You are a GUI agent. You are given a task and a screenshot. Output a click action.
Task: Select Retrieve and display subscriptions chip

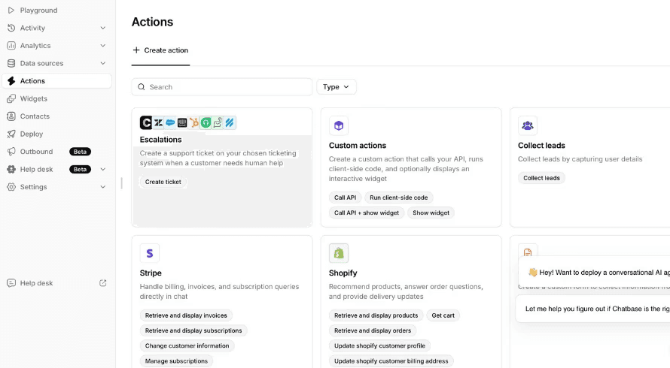click(193, 330)
